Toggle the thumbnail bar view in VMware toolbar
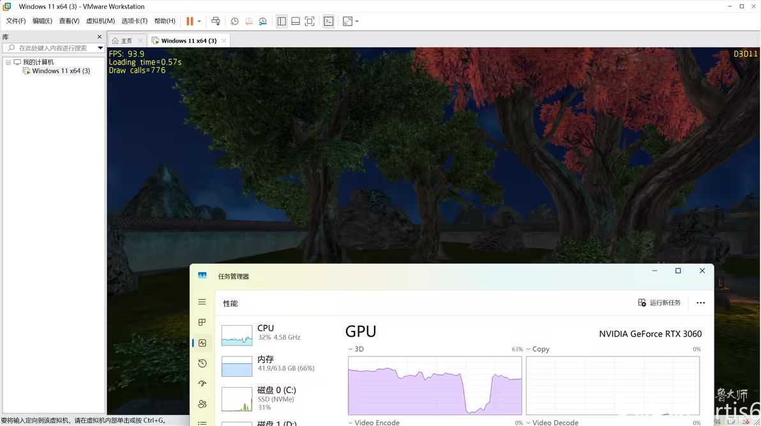Viewport: 761px width, 426px height. tap(296, 21)
